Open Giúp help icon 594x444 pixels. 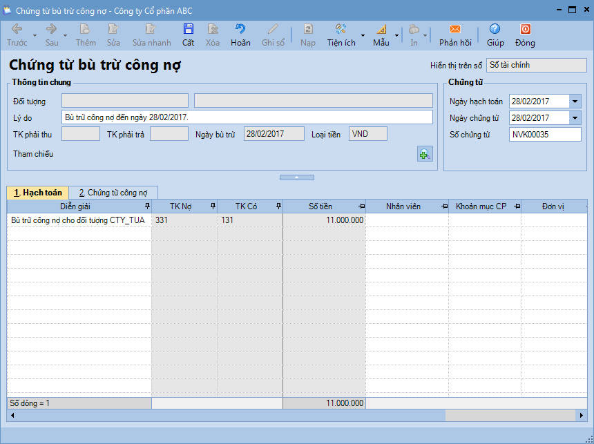[495, 30]
